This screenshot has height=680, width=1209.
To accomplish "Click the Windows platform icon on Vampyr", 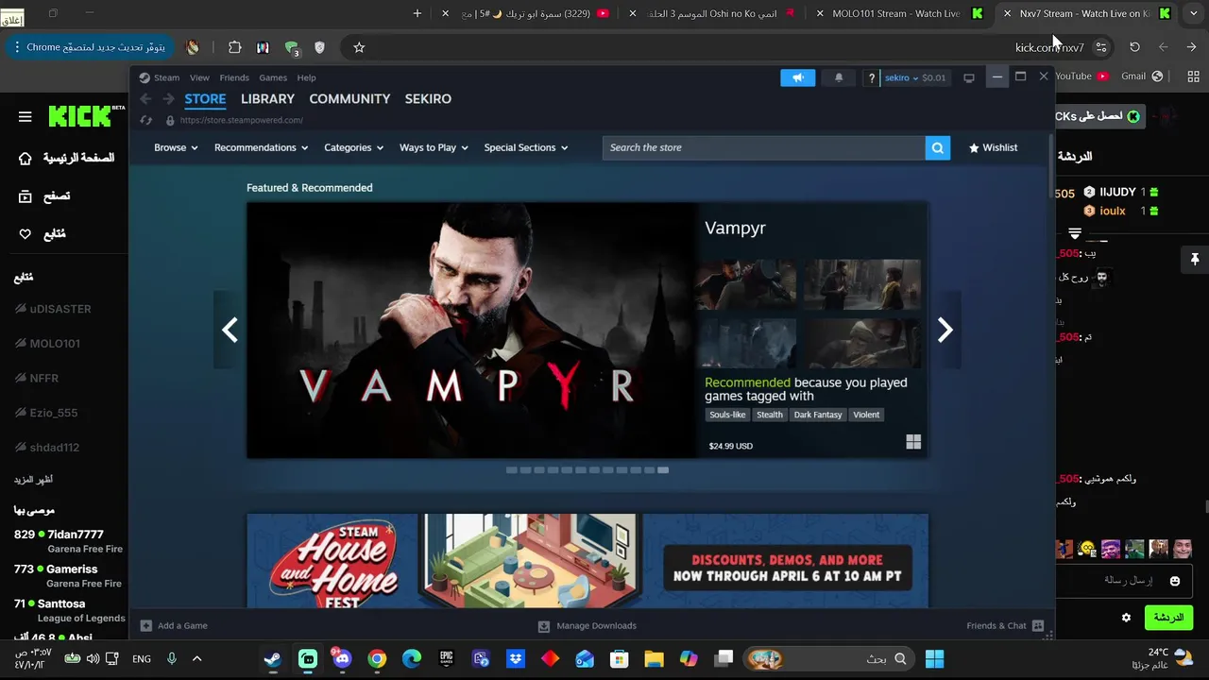I will [913, 442].
